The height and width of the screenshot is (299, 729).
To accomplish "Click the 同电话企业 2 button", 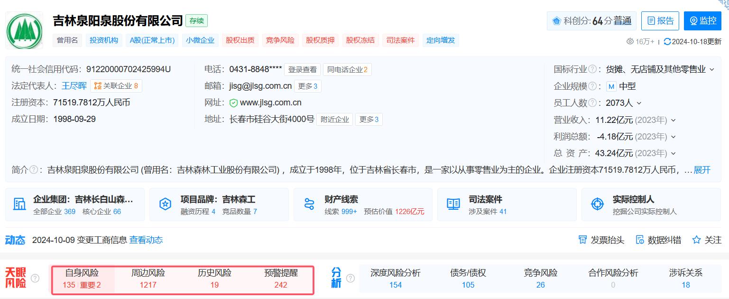I will click(348, 70).
